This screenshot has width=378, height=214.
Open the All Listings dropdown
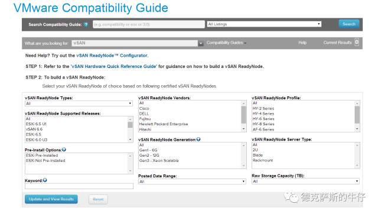(264, 24)
